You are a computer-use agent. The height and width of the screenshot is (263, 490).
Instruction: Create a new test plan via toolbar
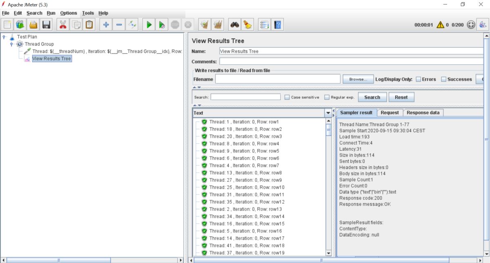point(7,25)
